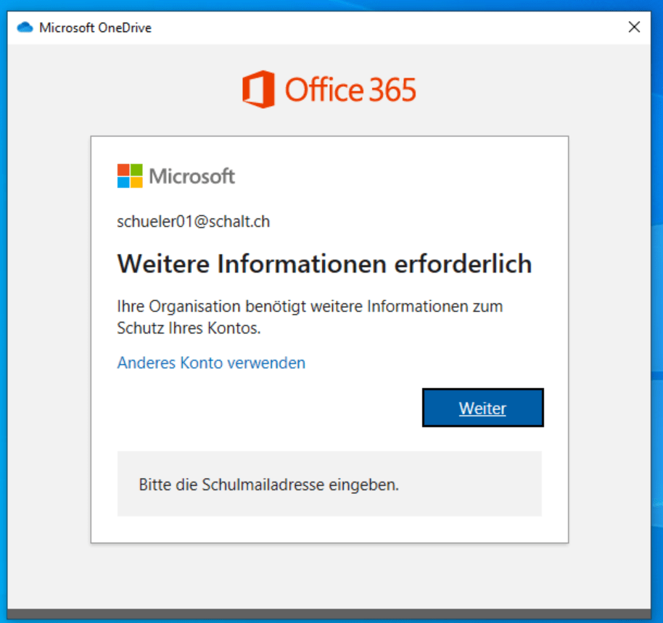Click the Bitte die Schulmailadresse eingeben notice
This screenshot has height=623, width=663.
click(x=269, y=484)
